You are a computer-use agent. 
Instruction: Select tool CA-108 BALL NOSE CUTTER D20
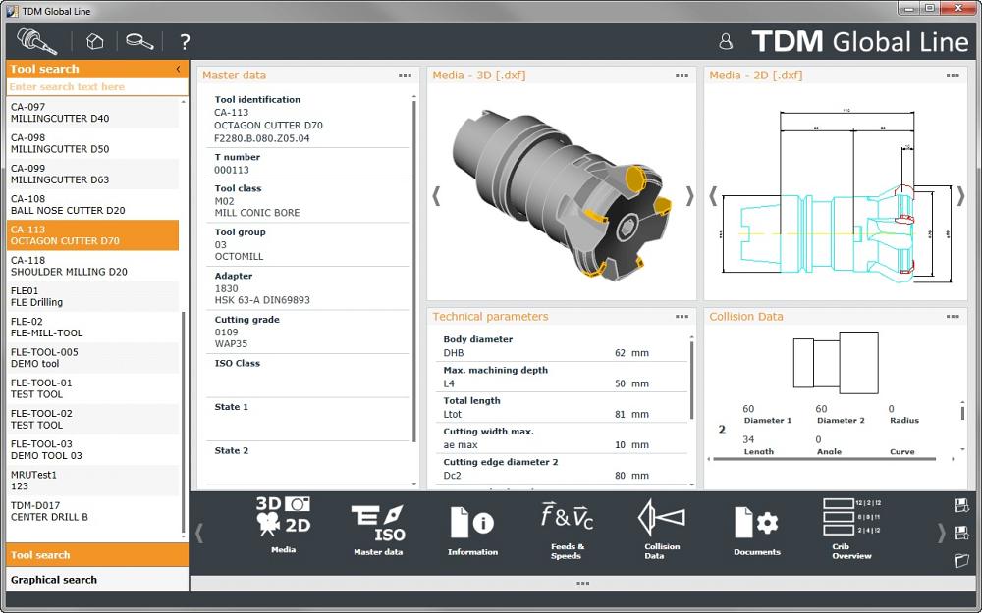(92, 205)
